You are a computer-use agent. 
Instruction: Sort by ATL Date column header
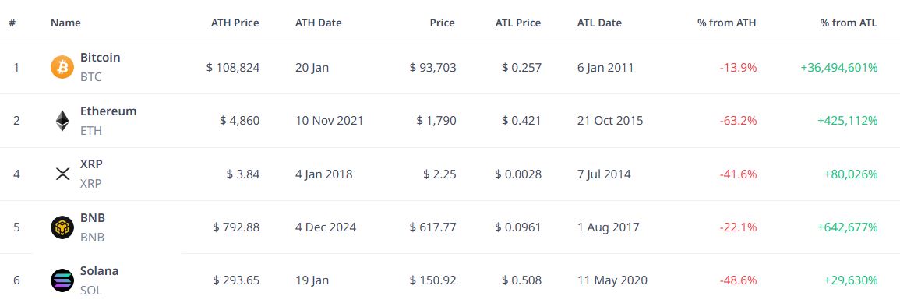point(599,23)
